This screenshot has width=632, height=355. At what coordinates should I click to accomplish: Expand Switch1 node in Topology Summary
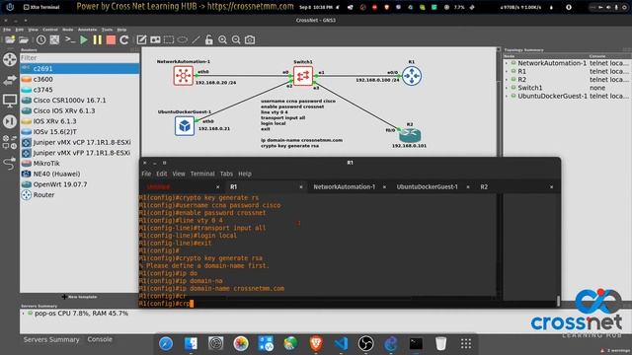(507, 88)
